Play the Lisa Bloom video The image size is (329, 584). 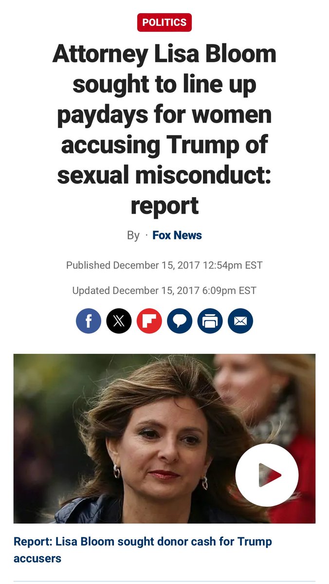(267, 475)
